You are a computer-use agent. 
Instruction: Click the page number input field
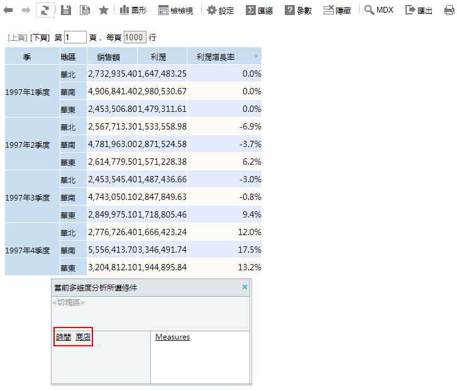tap(75, 38)
